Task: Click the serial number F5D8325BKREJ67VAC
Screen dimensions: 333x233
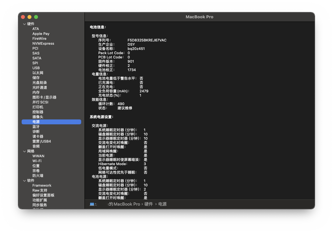Action: pos(147,40)
